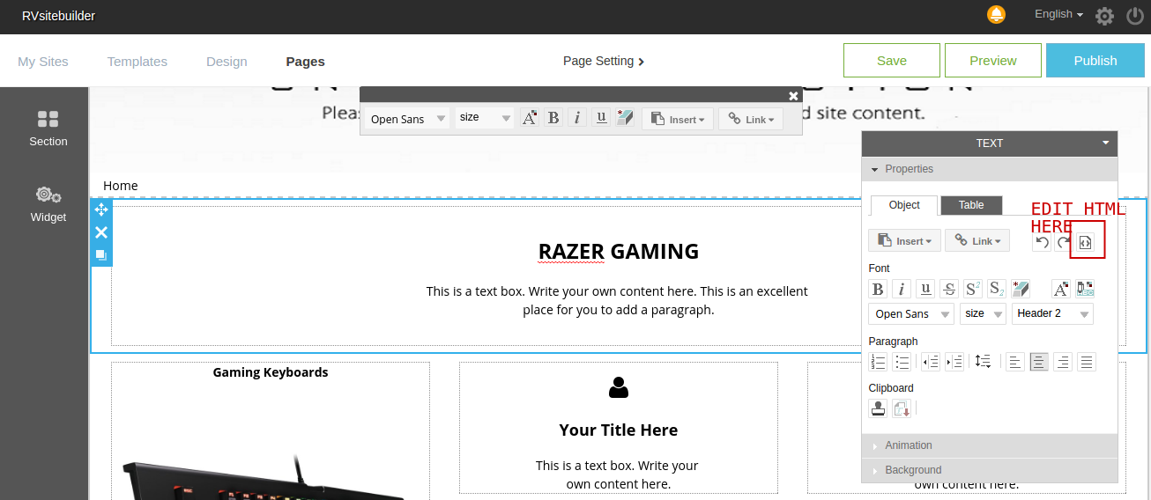The image size is (1151, 500).
Task: Align paragraph right
Action: tap(1063, 362)
